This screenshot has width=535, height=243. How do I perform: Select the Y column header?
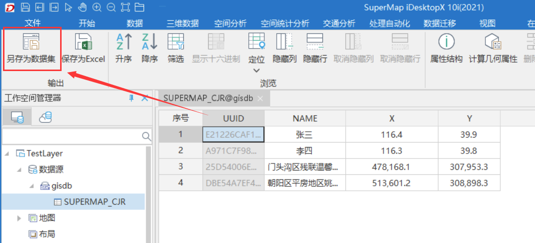(x=469, y=118)
